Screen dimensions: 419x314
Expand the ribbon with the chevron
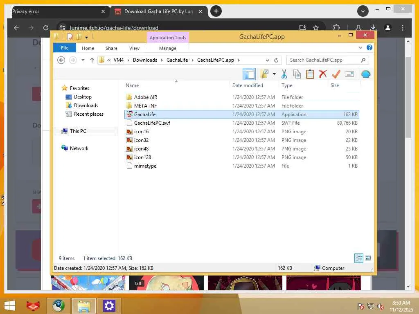[360, 47]
